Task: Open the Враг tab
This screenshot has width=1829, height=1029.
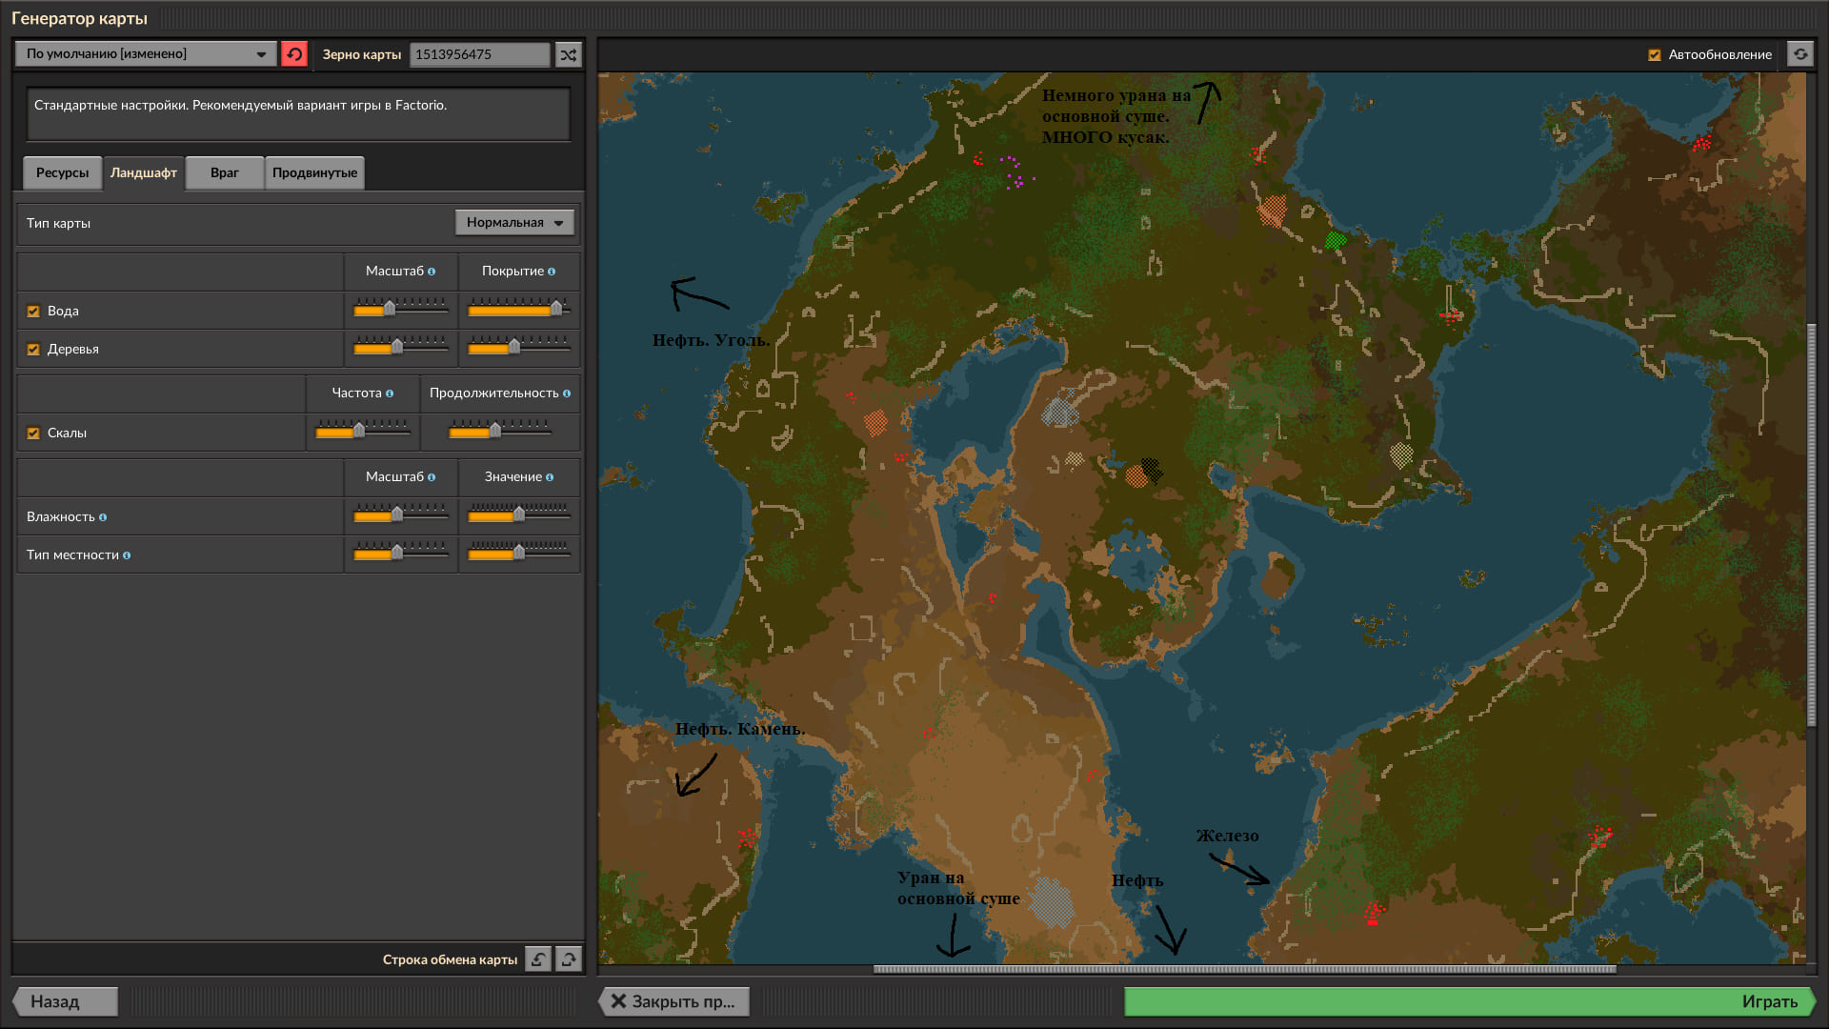Action: click(224, 172)
